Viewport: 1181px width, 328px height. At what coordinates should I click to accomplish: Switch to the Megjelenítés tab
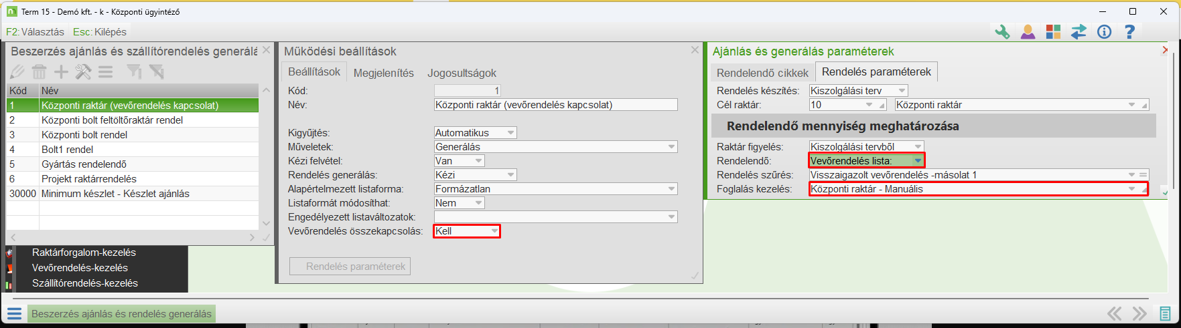384,73
